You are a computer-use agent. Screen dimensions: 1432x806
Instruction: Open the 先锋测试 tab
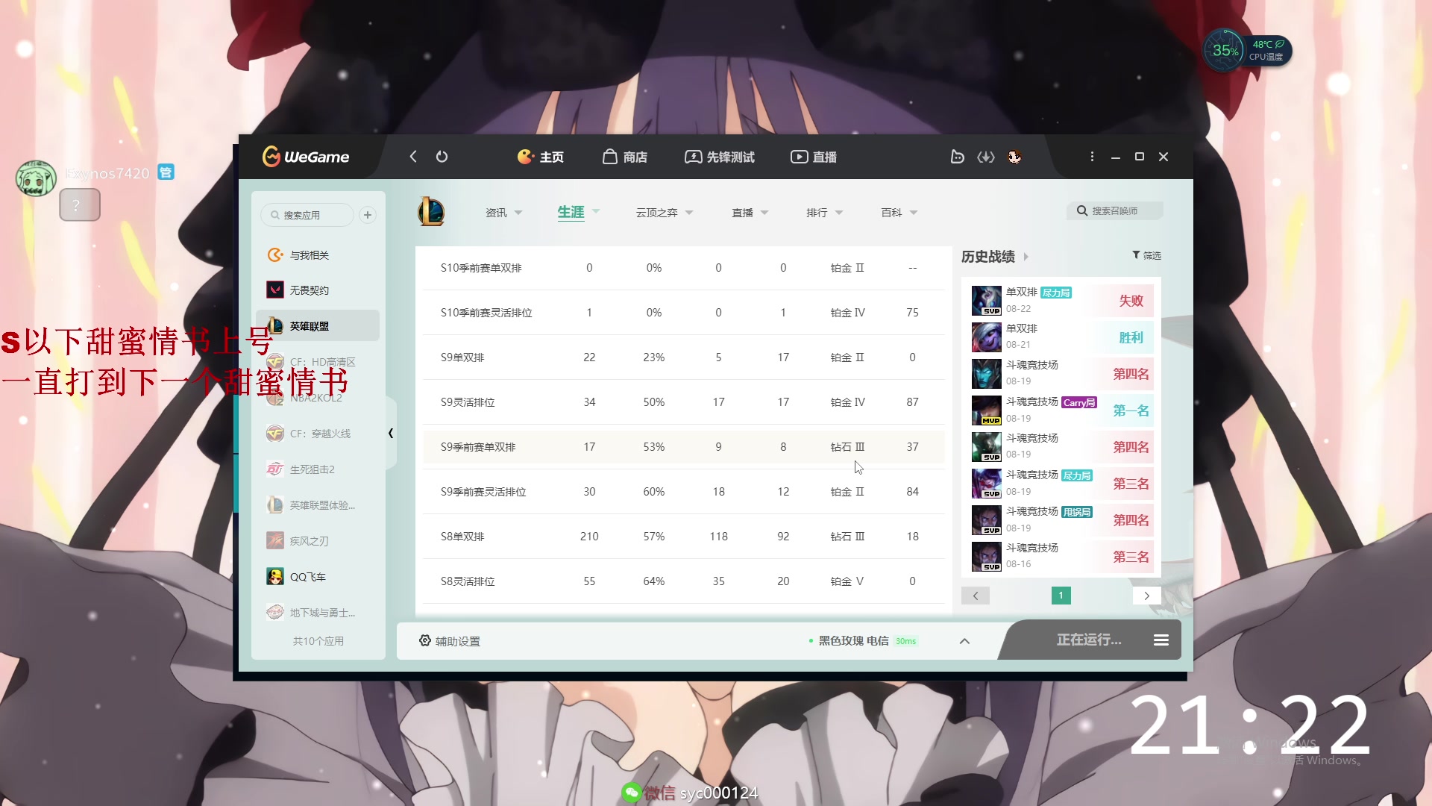pos(720,157)
